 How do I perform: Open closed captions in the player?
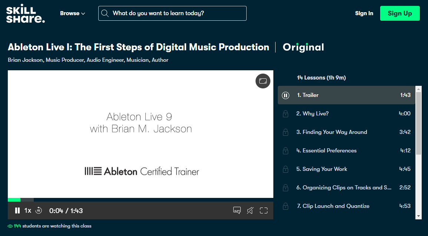(x=237, y=210)
